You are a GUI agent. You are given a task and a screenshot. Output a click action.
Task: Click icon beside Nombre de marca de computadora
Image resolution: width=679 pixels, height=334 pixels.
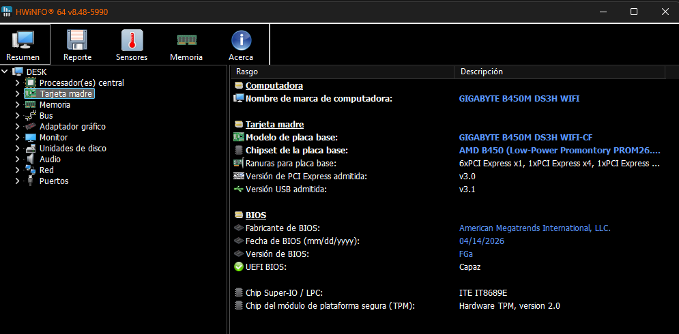tap(239, 98)
